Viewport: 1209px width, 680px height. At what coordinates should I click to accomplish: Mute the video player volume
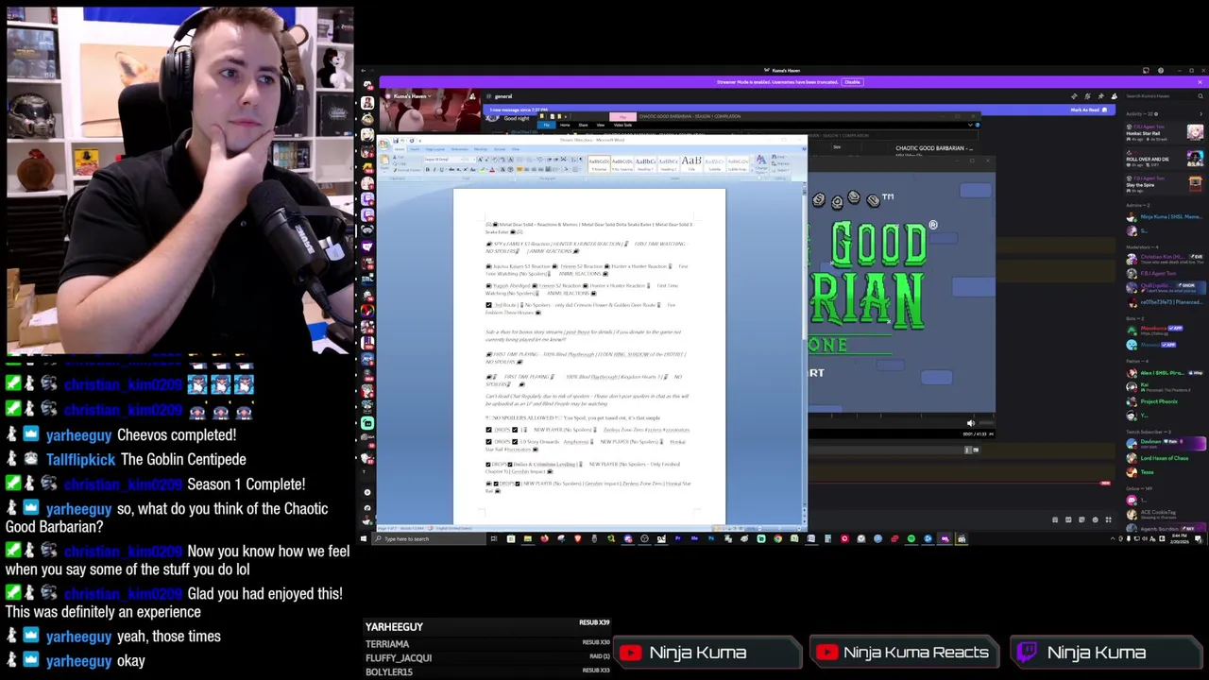[971, 423]
